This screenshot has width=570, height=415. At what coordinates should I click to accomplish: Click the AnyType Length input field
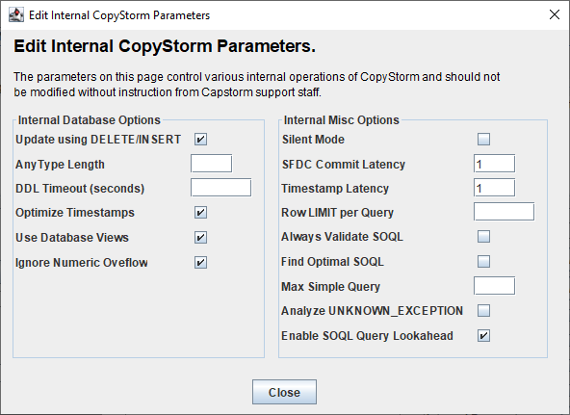[211, 164]
